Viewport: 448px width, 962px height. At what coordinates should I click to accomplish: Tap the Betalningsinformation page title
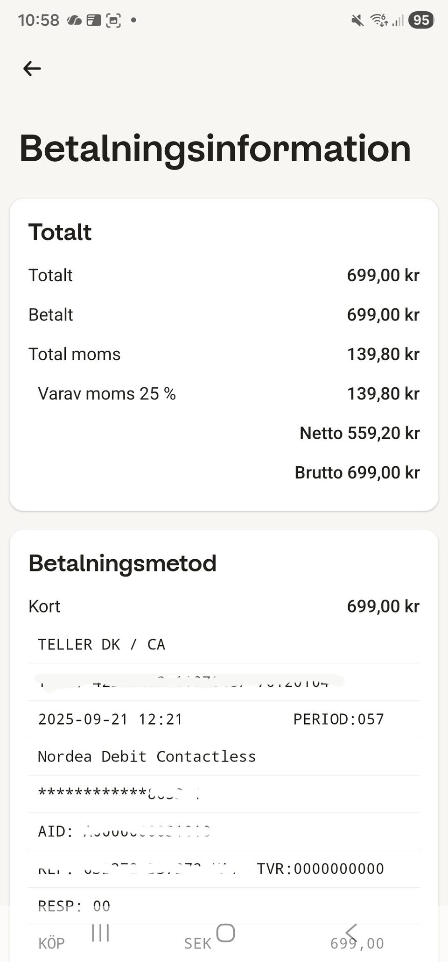tap(215, 149)
